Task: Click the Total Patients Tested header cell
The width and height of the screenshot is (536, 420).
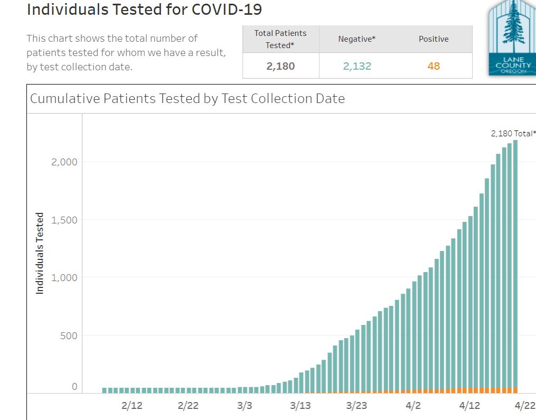Action: tap(280, 39)
